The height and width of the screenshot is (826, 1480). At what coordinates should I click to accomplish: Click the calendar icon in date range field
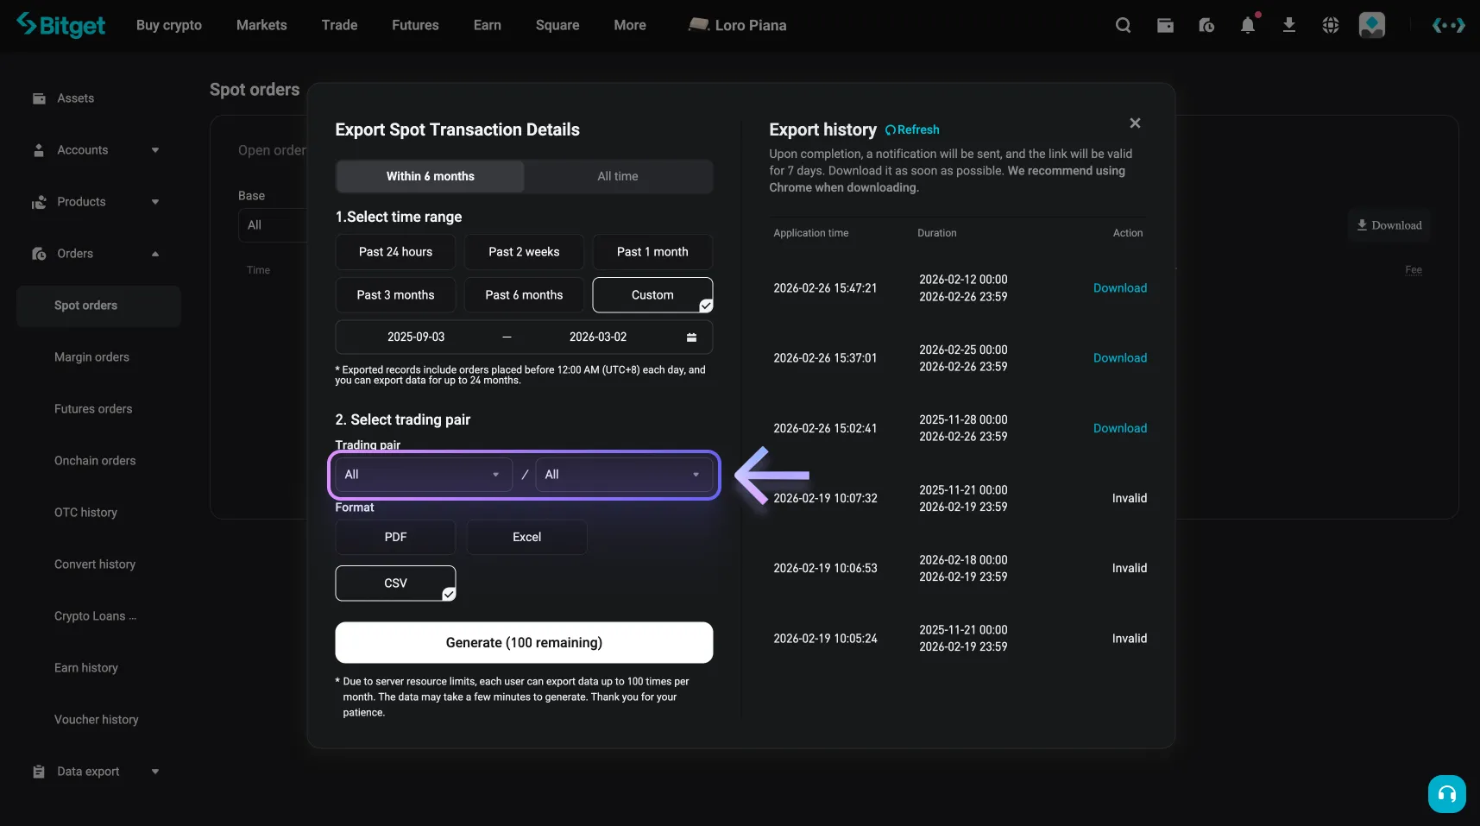pyautogui.click(x=691, y=337)
